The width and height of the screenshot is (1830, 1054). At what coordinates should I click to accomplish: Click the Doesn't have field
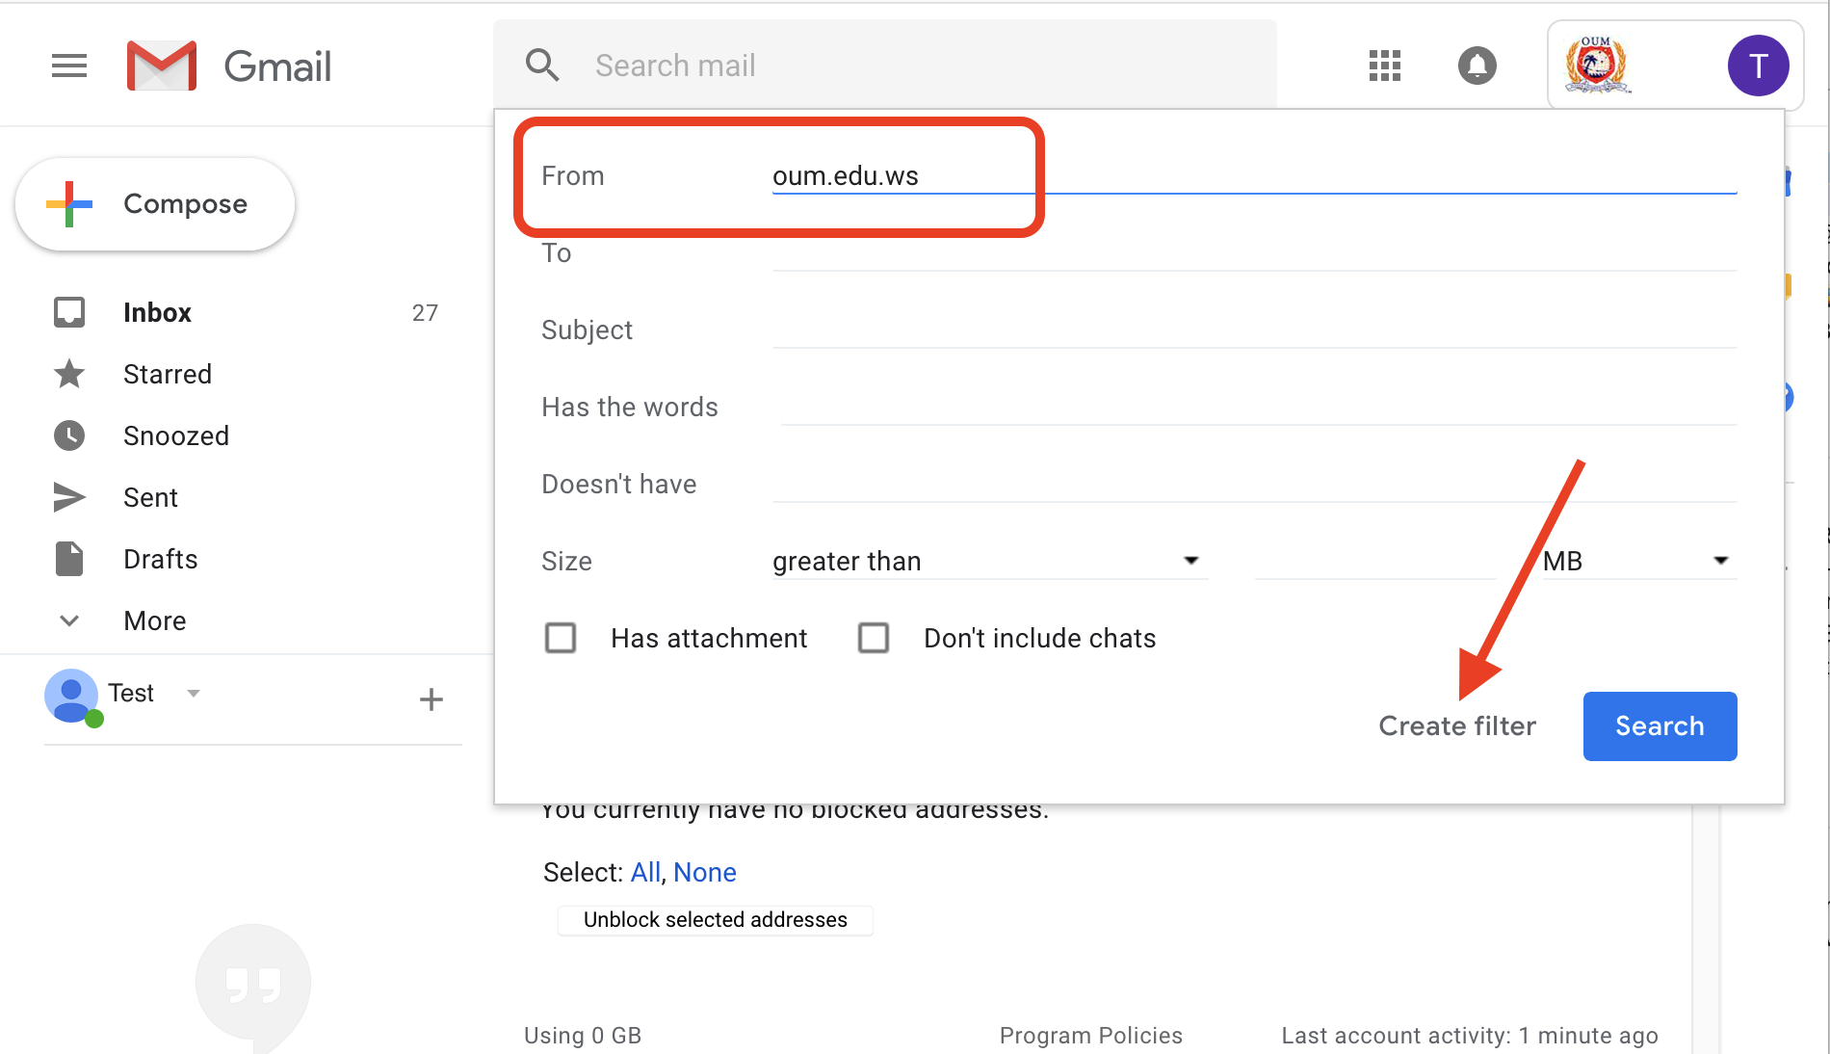(x=1254, y=484)
